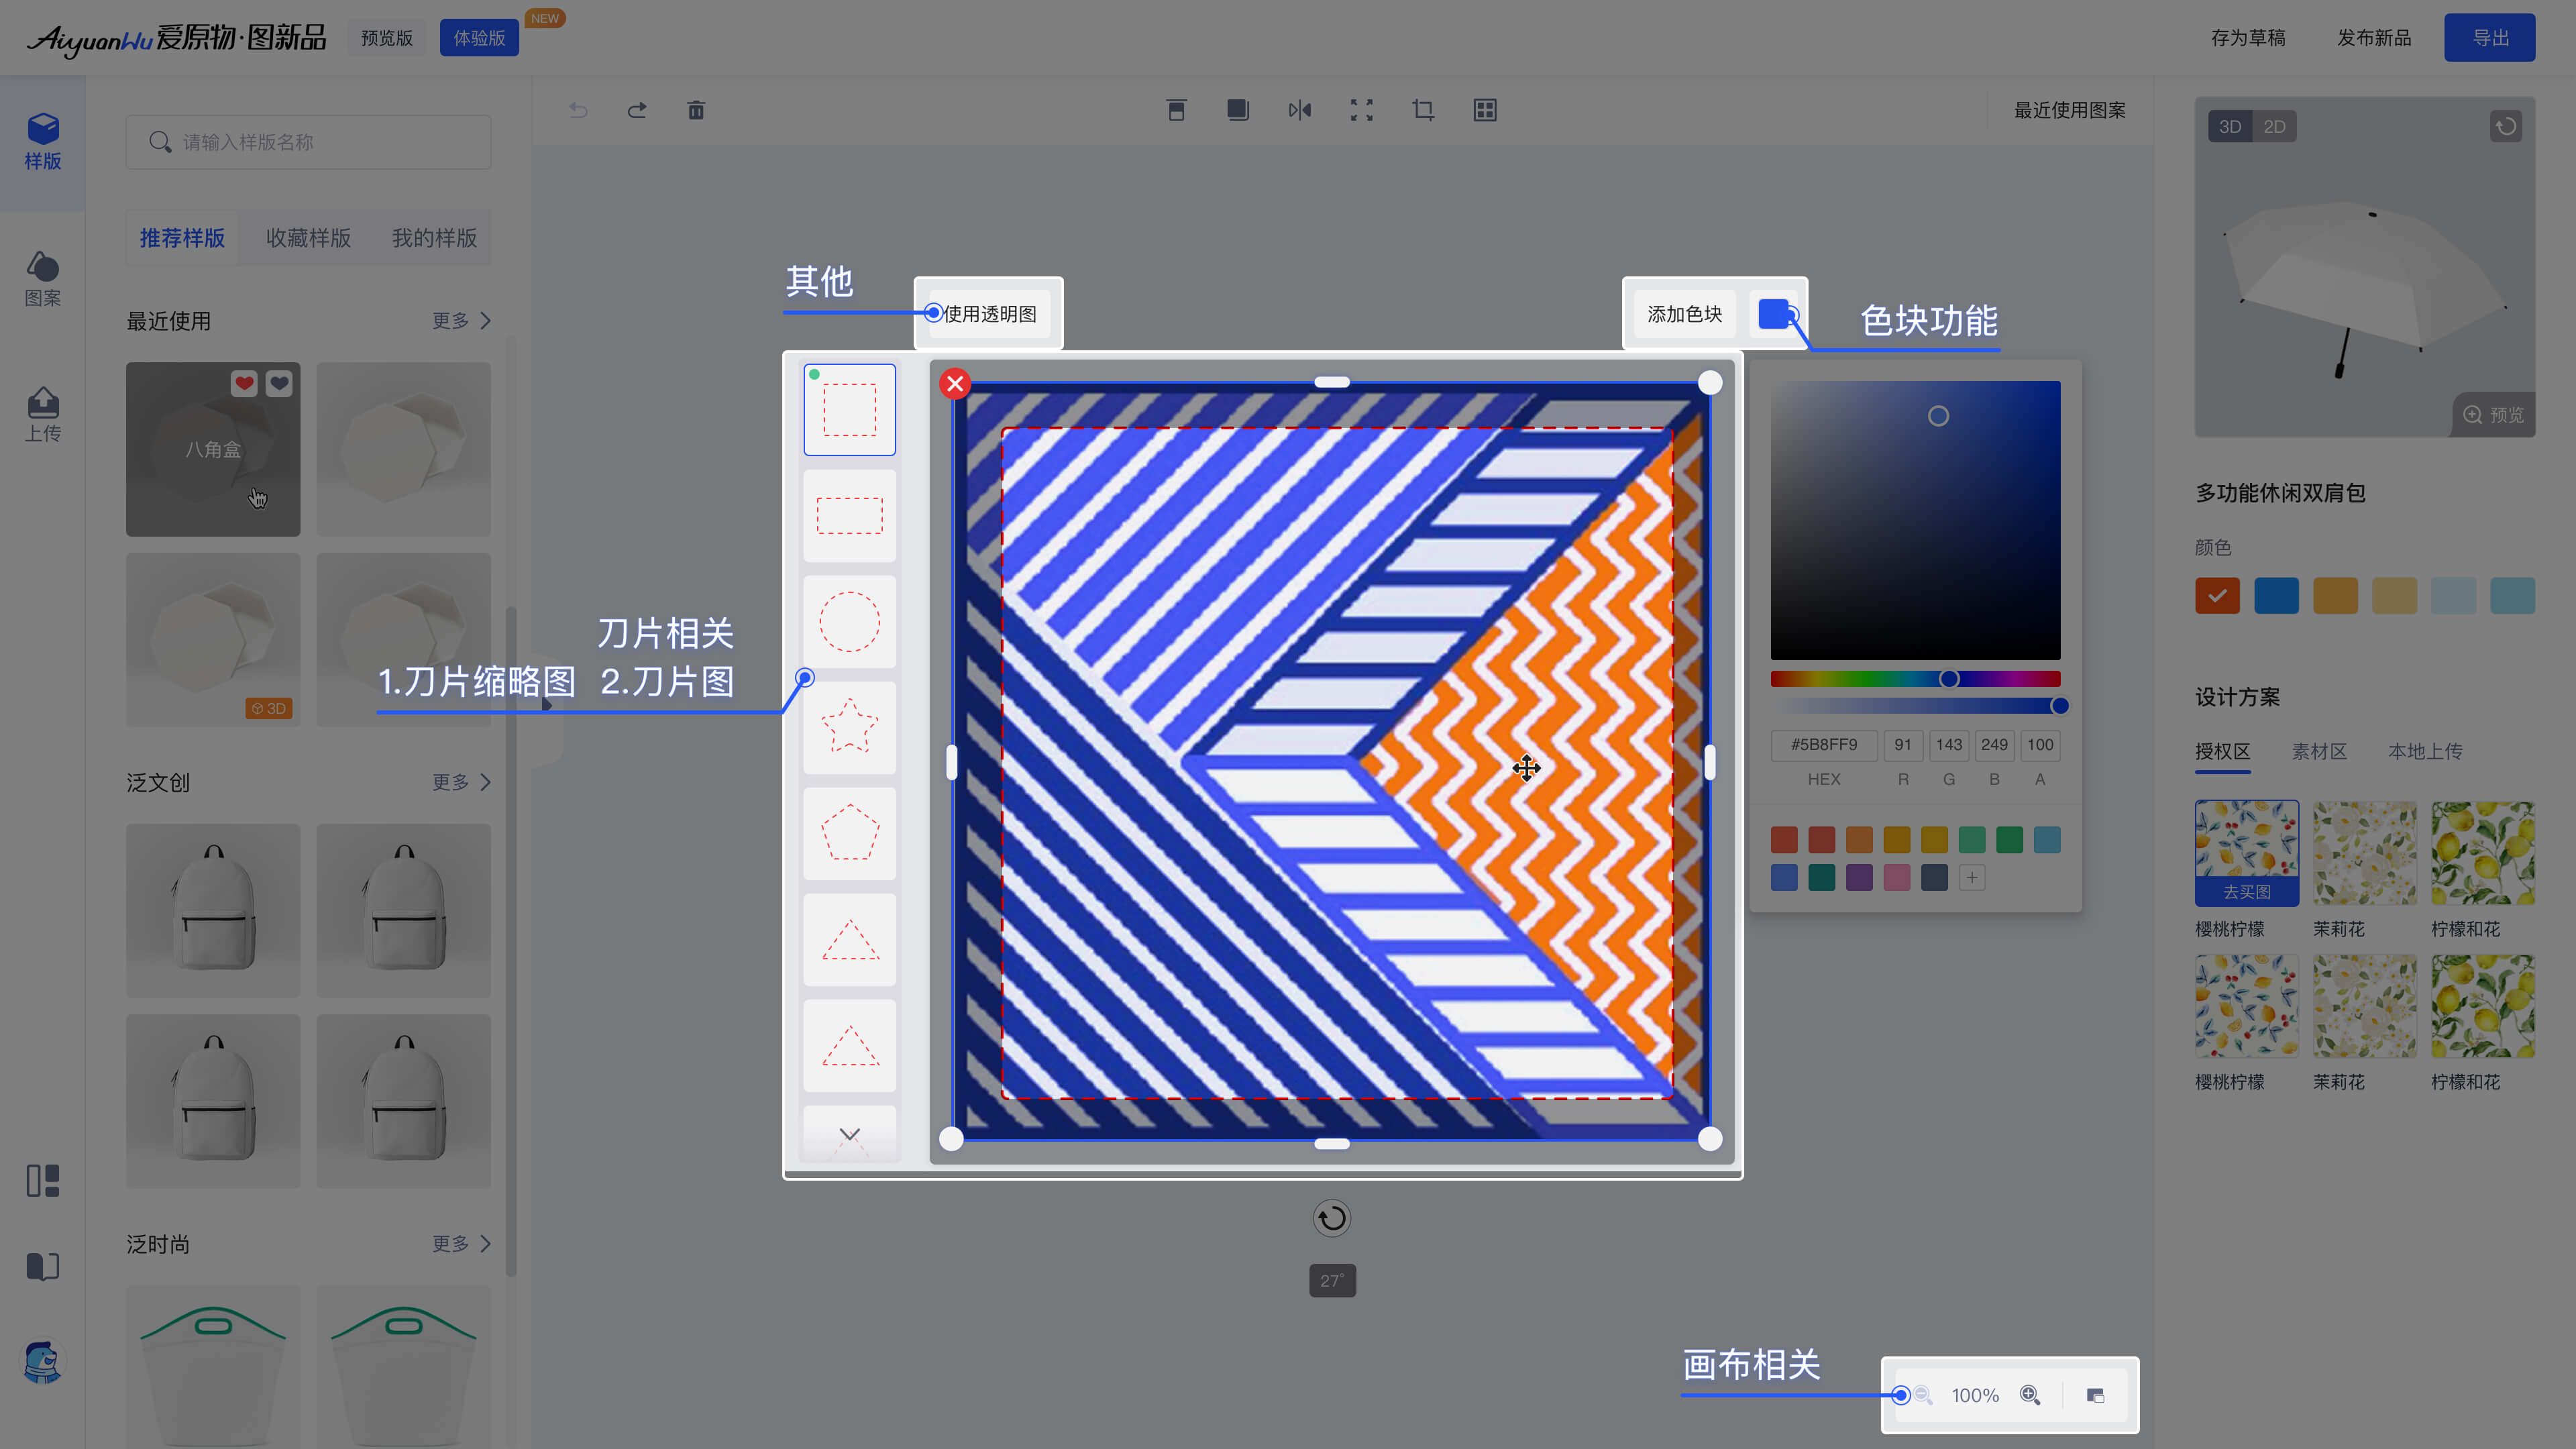Click the zoom in magnifier icon

[x=2030, y=1395]
